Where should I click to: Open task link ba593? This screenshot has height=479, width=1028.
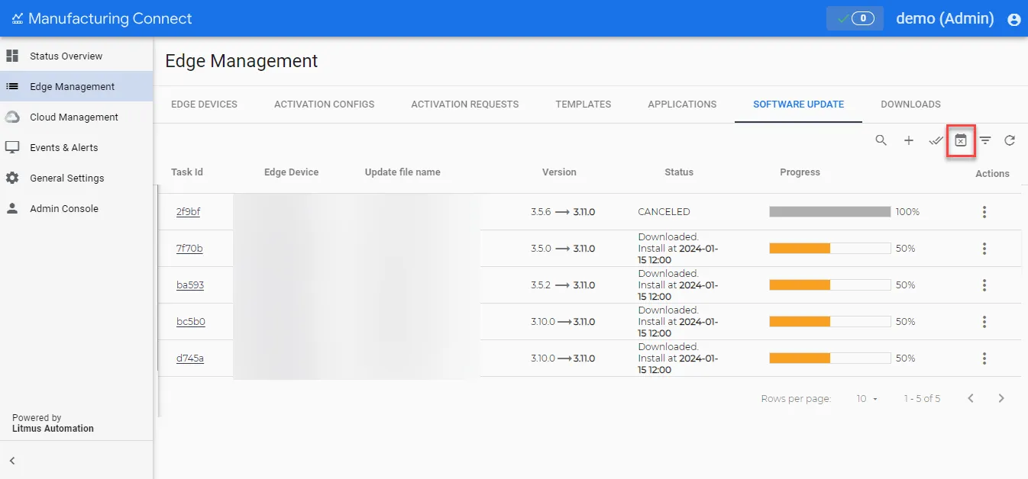pos(190,285)
